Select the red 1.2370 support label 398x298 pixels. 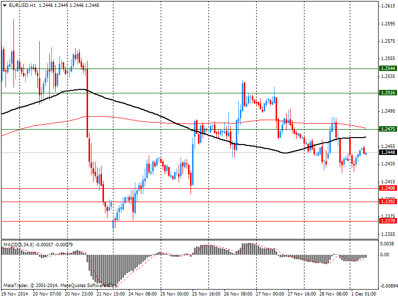pos(388,221)
